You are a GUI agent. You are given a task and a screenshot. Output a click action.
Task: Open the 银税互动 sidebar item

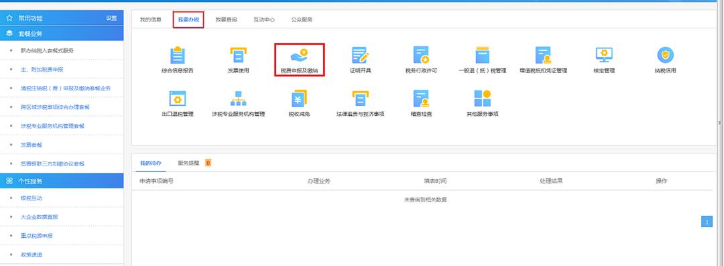tap(32, 198)
